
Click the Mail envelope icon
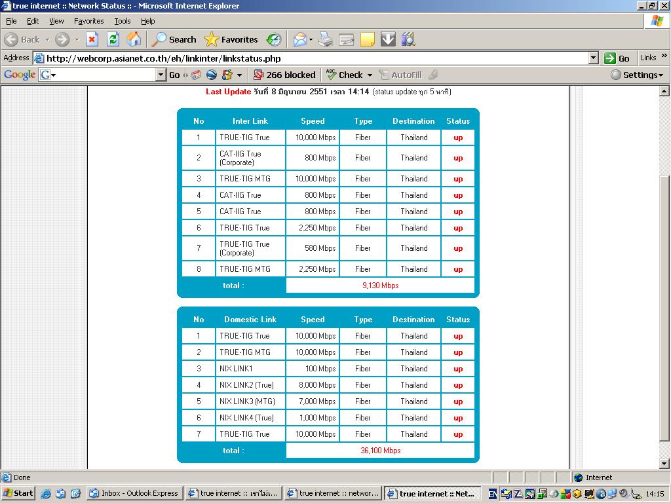tap(300, 40)
